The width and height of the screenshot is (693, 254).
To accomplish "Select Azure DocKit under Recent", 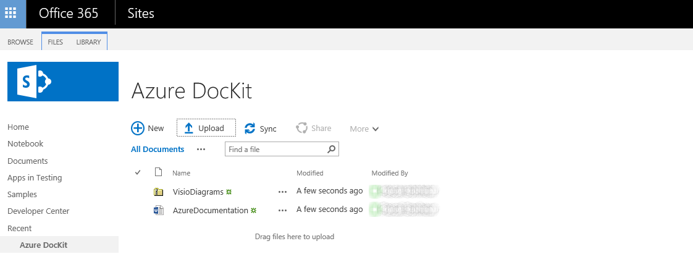I will click(x=44, y=245).
